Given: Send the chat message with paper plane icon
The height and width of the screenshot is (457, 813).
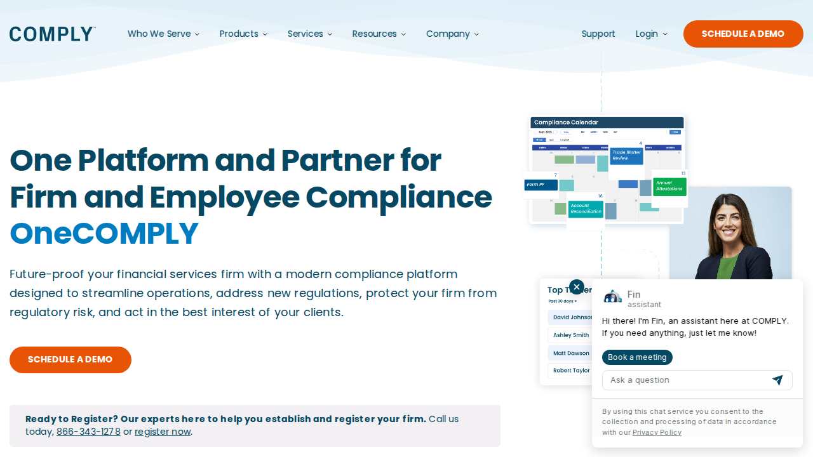Looking at the screenshot, I should [777, 380].
